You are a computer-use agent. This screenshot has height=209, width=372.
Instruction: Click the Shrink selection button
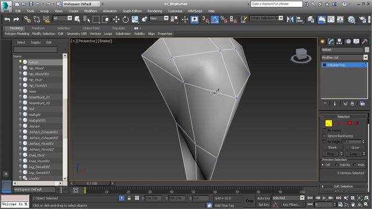pyautogui.click(x=332, y=147)
